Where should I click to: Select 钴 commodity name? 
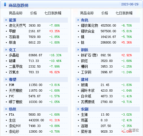(83, 42)
